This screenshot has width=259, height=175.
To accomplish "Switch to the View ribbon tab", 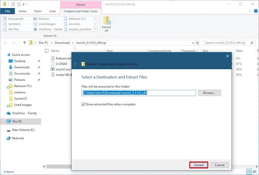I will point(52,11).
